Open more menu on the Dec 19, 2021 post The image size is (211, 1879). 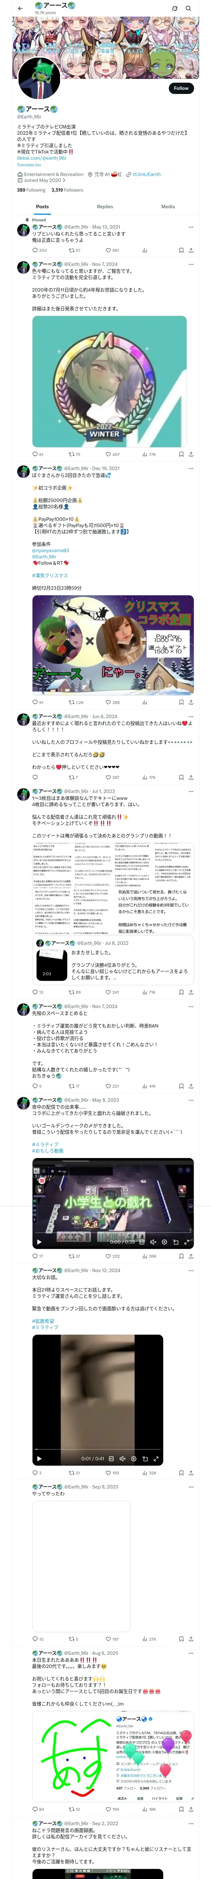[191, 468]
